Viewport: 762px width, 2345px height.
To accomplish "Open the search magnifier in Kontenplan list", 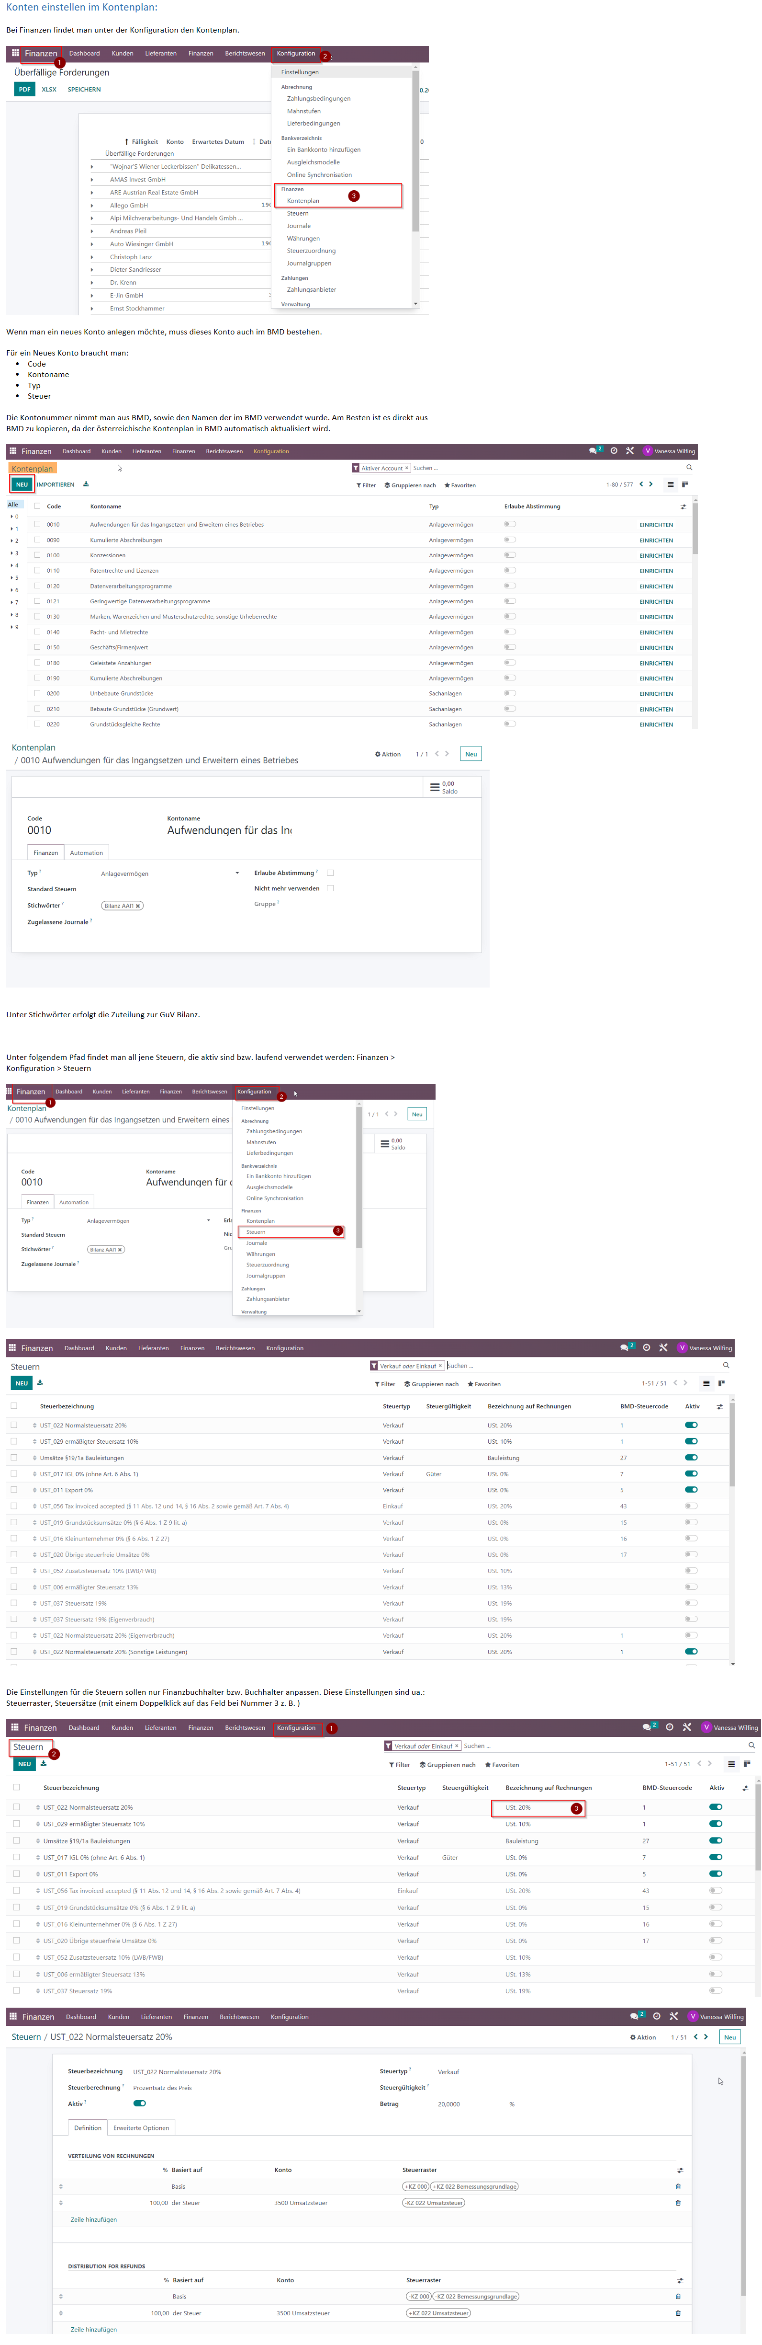I will pos(689,468).
